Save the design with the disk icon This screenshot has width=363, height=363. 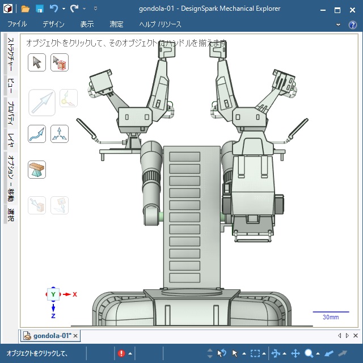pos(40,9)
